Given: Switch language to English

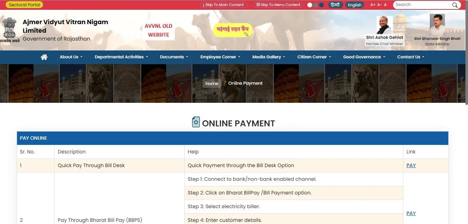Looking at the screenshot, I should coord(355,5).
